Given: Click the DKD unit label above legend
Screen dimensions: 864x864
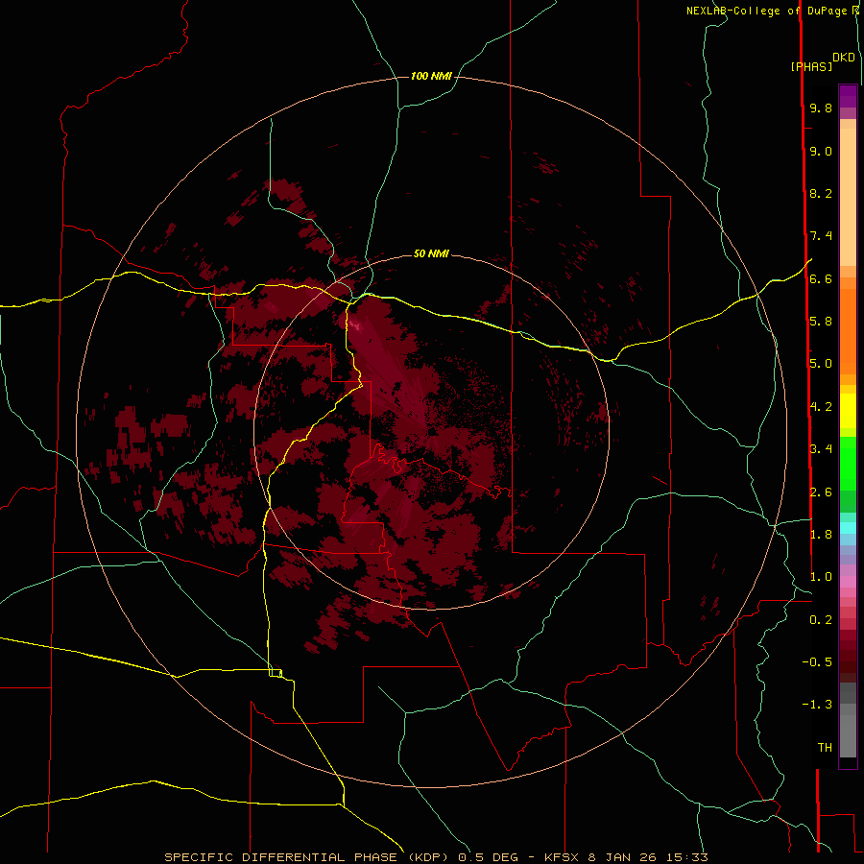Looking at the screenshot, I should click(844, 58).
